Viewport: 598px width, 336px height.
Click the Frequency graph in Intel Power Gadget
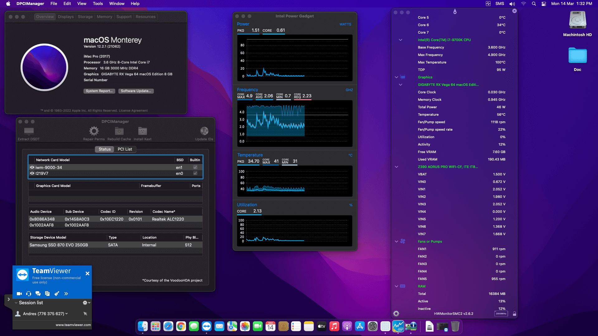[x=295, y=124]
